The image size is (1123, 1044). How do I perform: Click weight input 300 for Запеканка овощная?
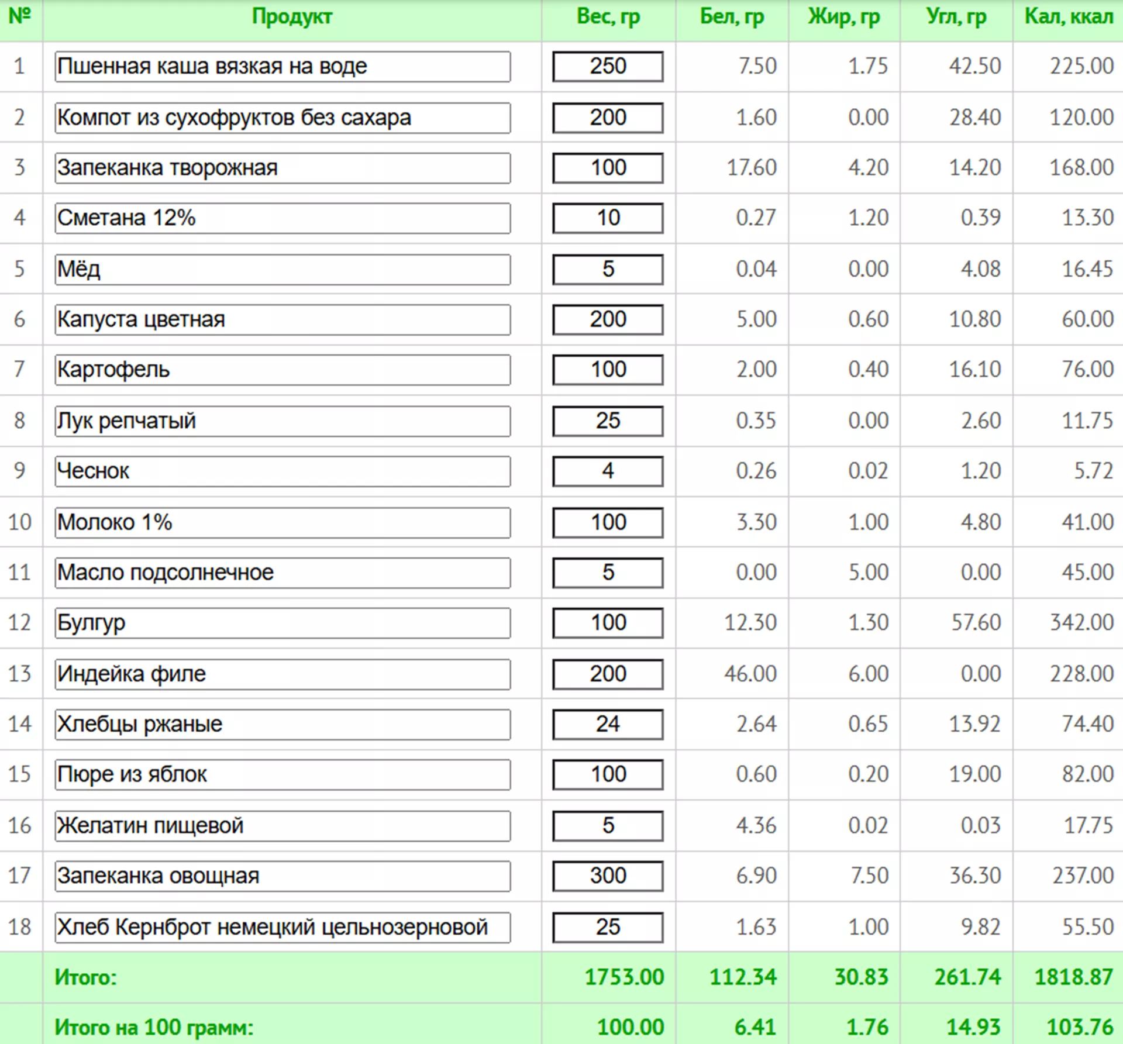pyautogui.click(x=608, y=876)
